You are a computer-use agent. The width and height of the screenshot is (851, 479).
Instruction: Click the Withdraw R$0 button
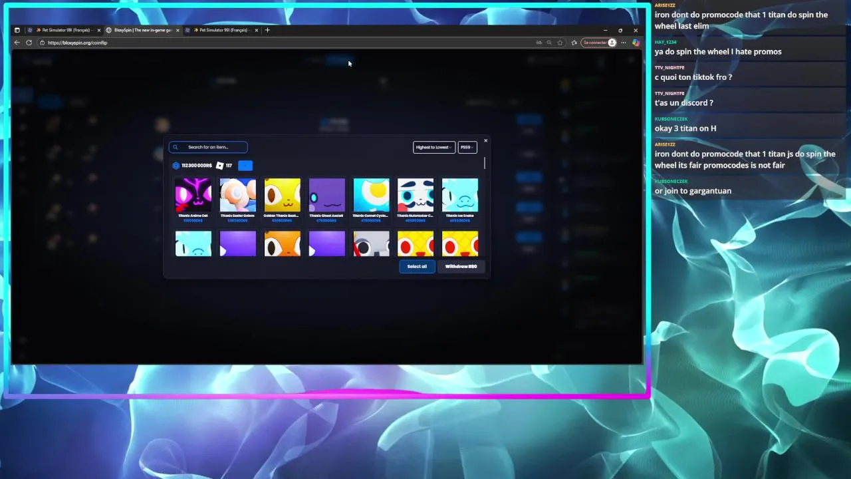click(461, 266)
